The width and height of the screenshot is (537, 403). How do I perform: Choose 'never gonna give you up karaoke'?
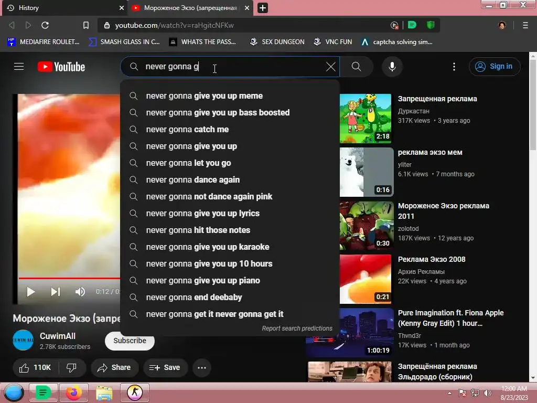click(230, 247)
